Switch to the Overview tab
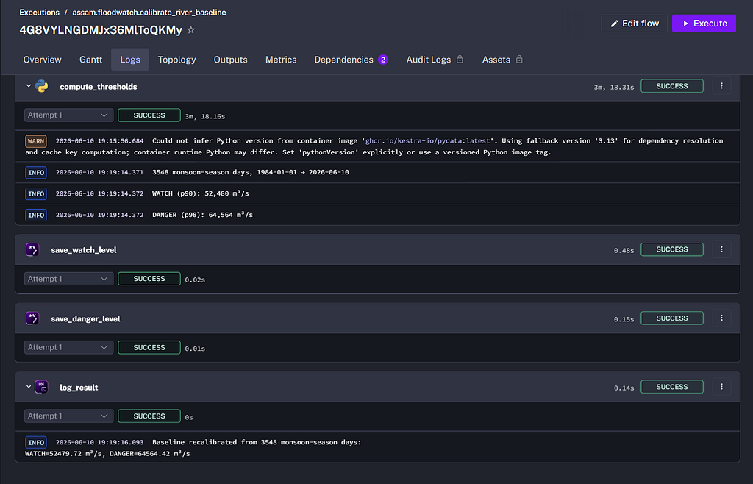The width and height of the screenshot is (753, 484). pos(42,60)
